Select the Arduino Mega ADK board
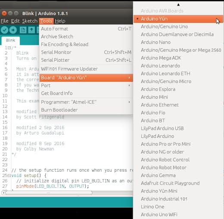Screen dimensions: 224x219 click(178, 58)
